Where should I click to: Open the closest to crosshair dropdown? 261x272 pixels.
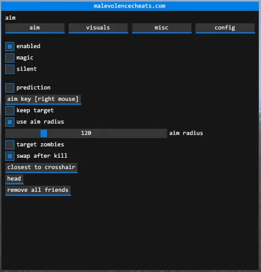[41, 168]
